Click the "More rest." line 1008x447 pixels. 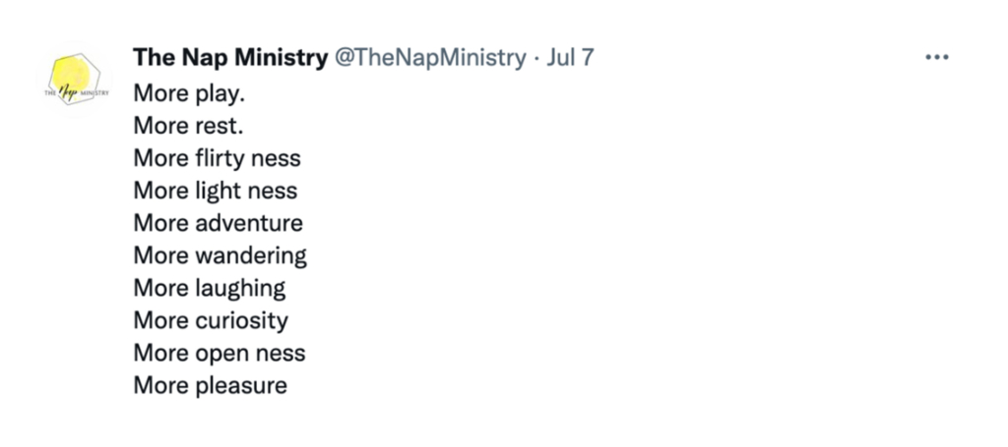coord(188,127)
